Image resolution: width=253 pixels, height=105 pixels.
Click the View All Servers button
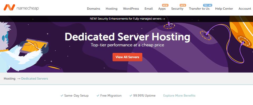click(127, 57)
